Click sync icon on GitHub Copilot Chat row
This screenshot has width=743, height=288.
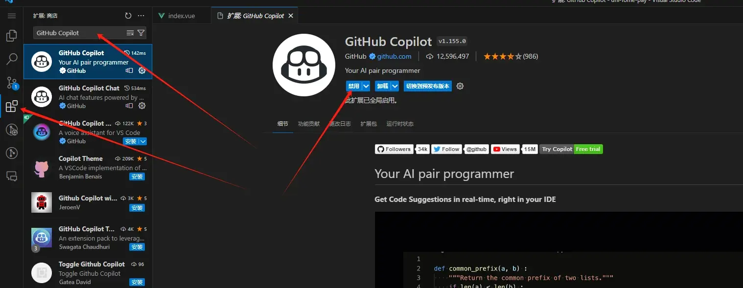pos(129,106)
